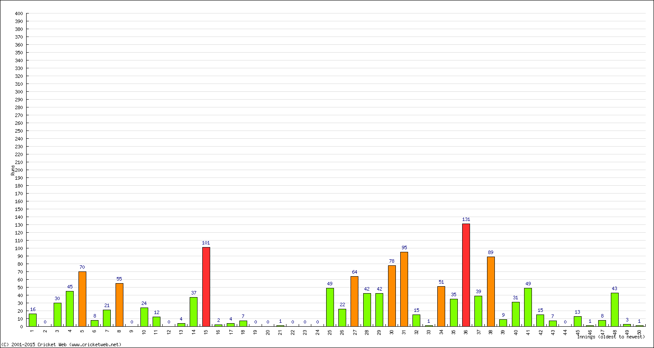Select the orange bar valued 64

[x=354, y=301]
